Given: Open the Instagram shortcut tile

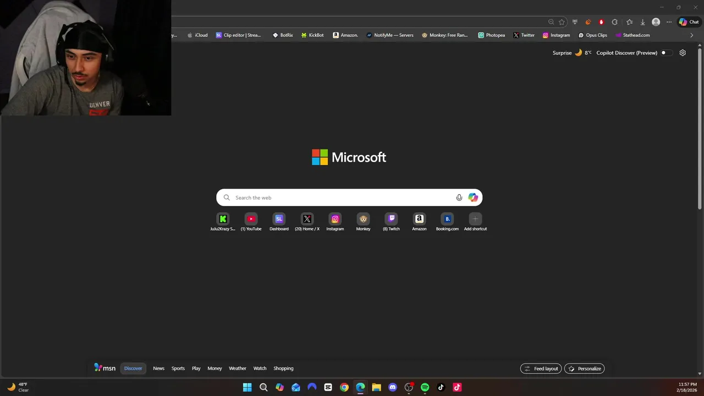Looking at the screenshot, I should tap(335, 222).
